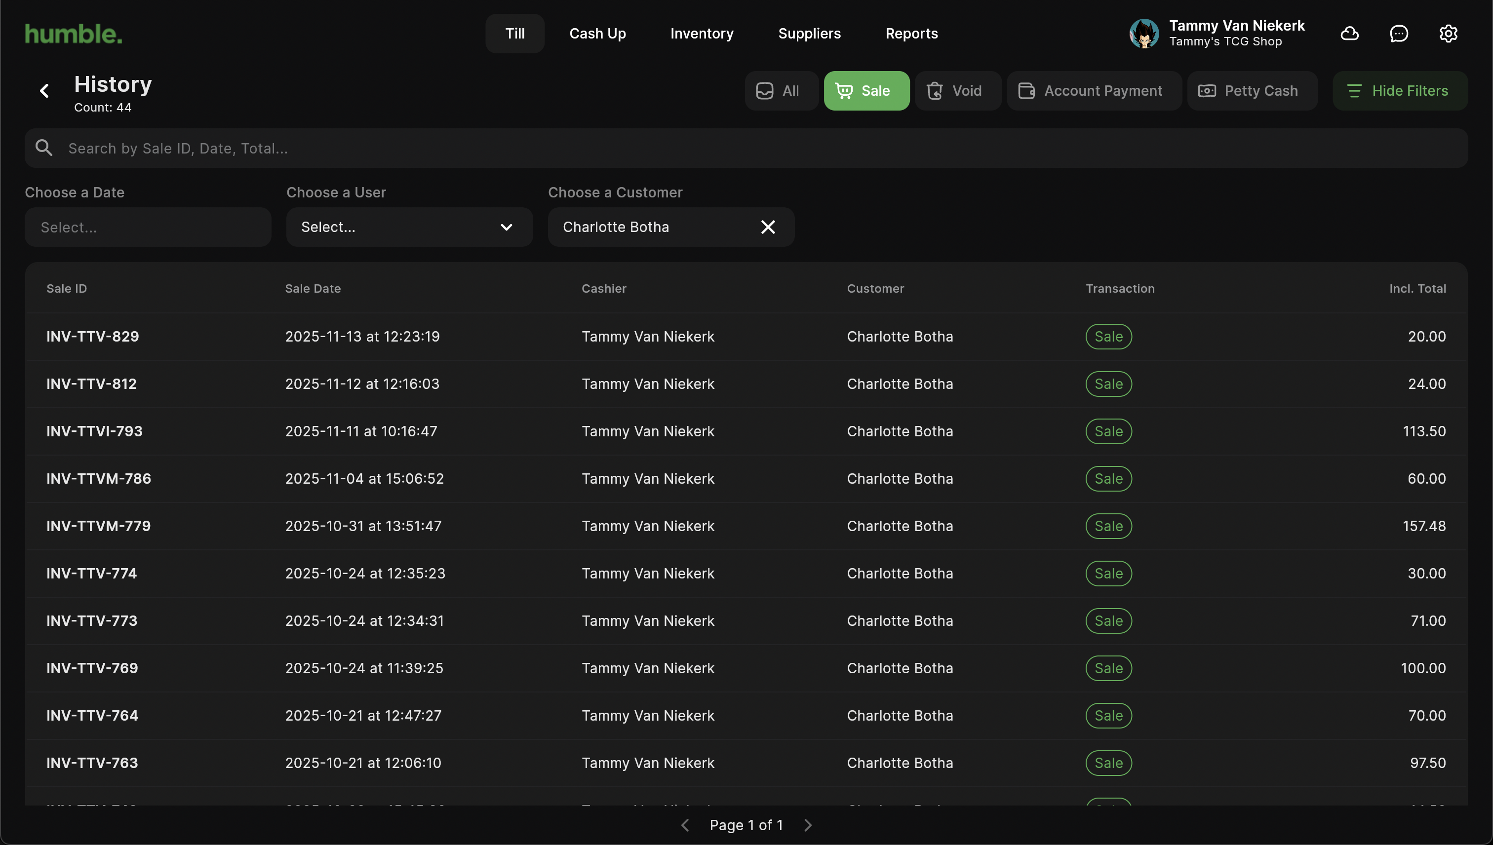Click the back arrow beside History
Viewport: 1493px width, 845px height.
click(x=44, y=90)
